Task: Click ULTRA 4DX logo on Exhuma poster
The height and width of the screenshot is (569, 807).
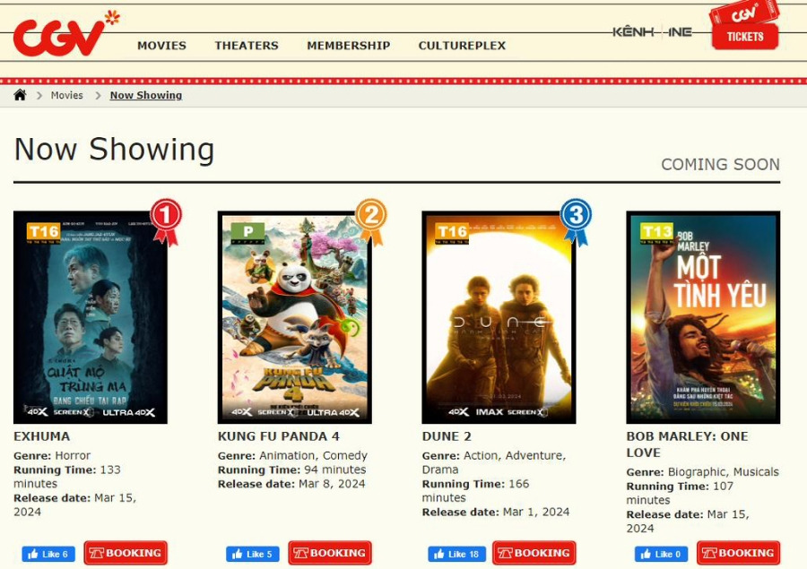Action: (128, 412)
